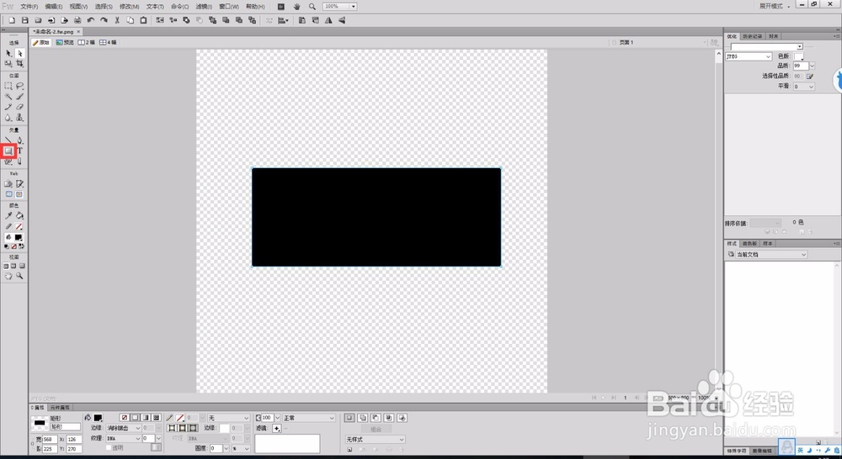Select the Line tool
Viewport: 842px width, 459px height.
click(x=8, y=140)
